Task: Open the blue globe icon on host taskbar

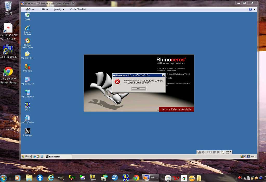Action: pyautogui.click(x=115, y=178)
